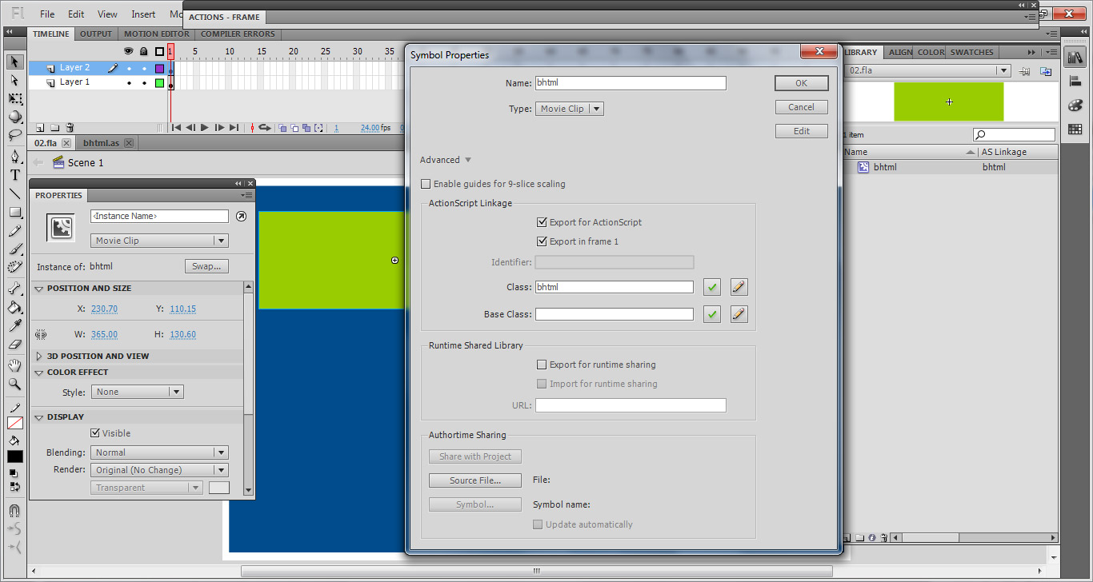Viewport: 1093px width, 582px height.
Task: Open the Swatches tab
Action: (971, 52)
